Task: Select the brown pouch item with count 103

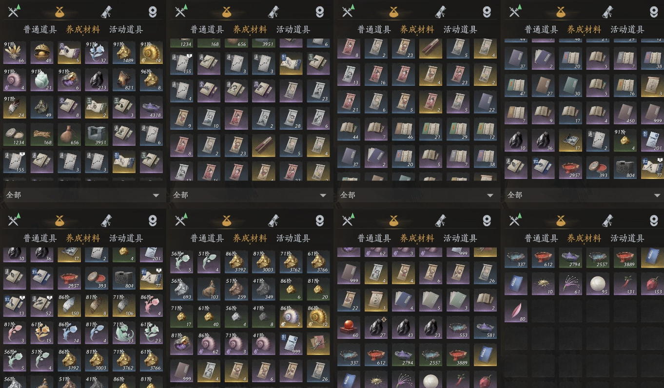Action: point(209,289)
